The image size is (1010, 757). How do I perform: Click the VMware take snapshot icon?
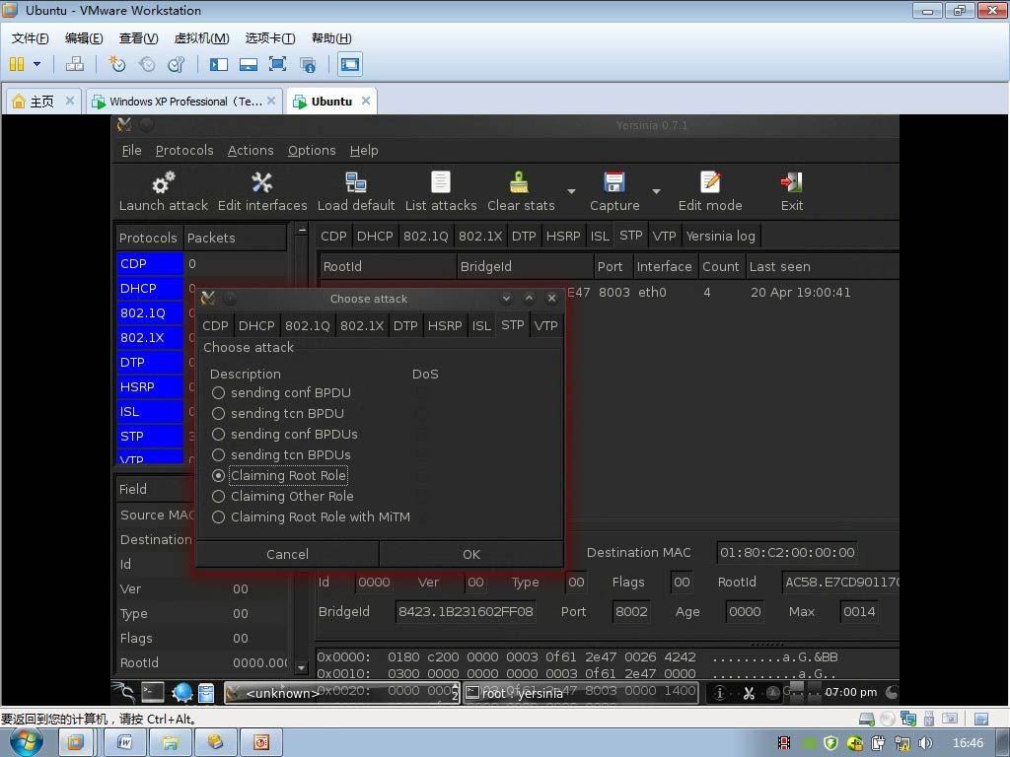[117, 64]
